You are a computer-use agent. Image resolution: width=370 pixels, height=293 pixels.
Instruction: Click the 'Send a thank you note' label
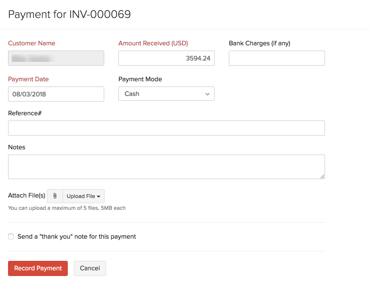pos(77,237)
